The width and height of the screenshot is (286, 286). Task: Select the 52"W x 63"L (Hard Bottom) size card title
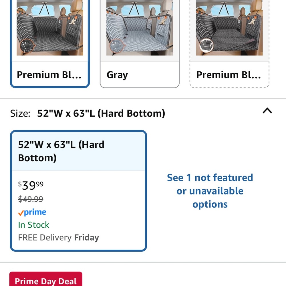(61, 151)
